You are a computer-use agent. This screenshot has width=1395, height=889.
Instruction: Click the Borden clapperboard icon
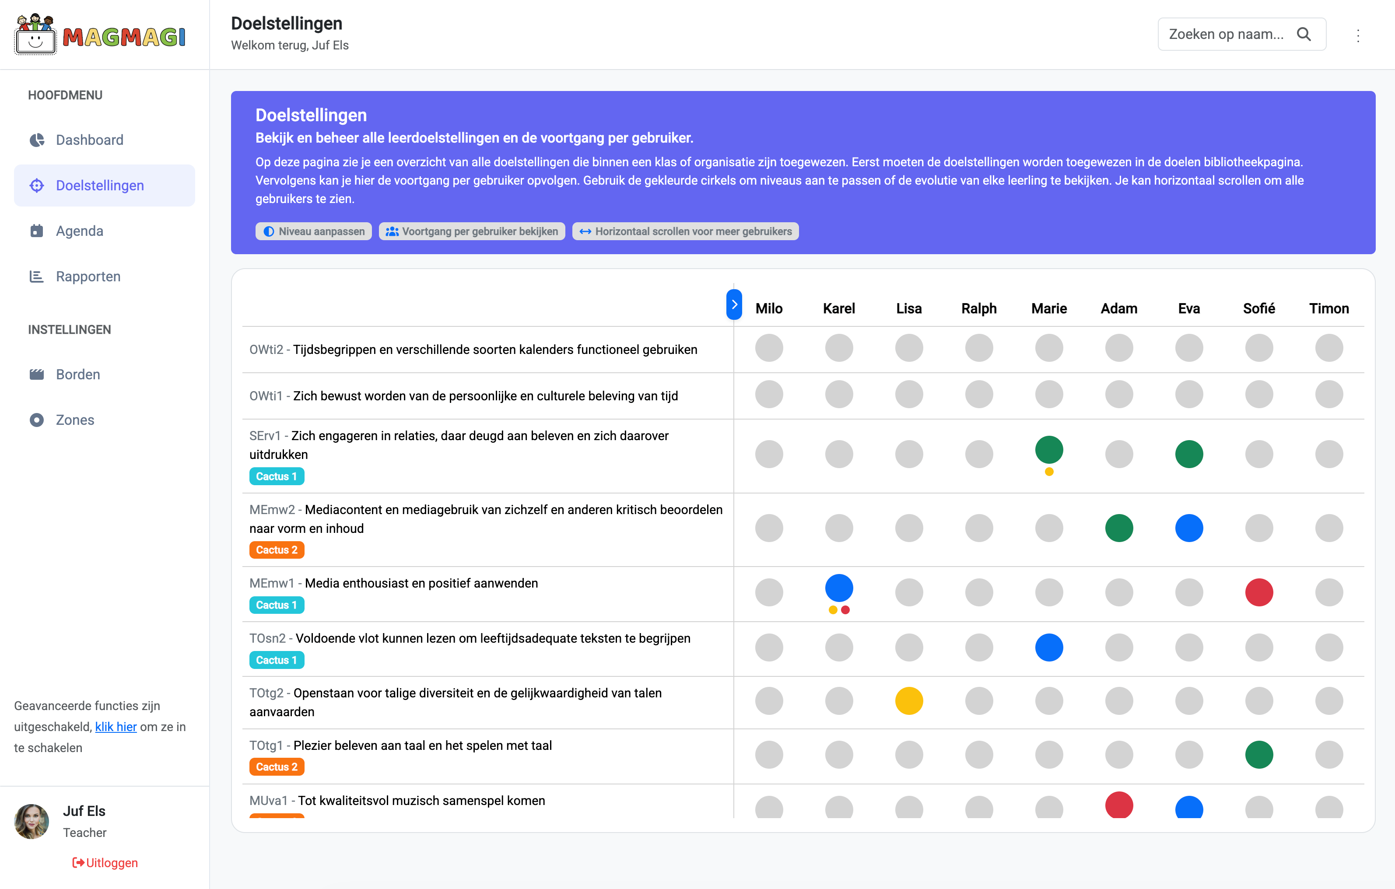(x=36, y=374)
